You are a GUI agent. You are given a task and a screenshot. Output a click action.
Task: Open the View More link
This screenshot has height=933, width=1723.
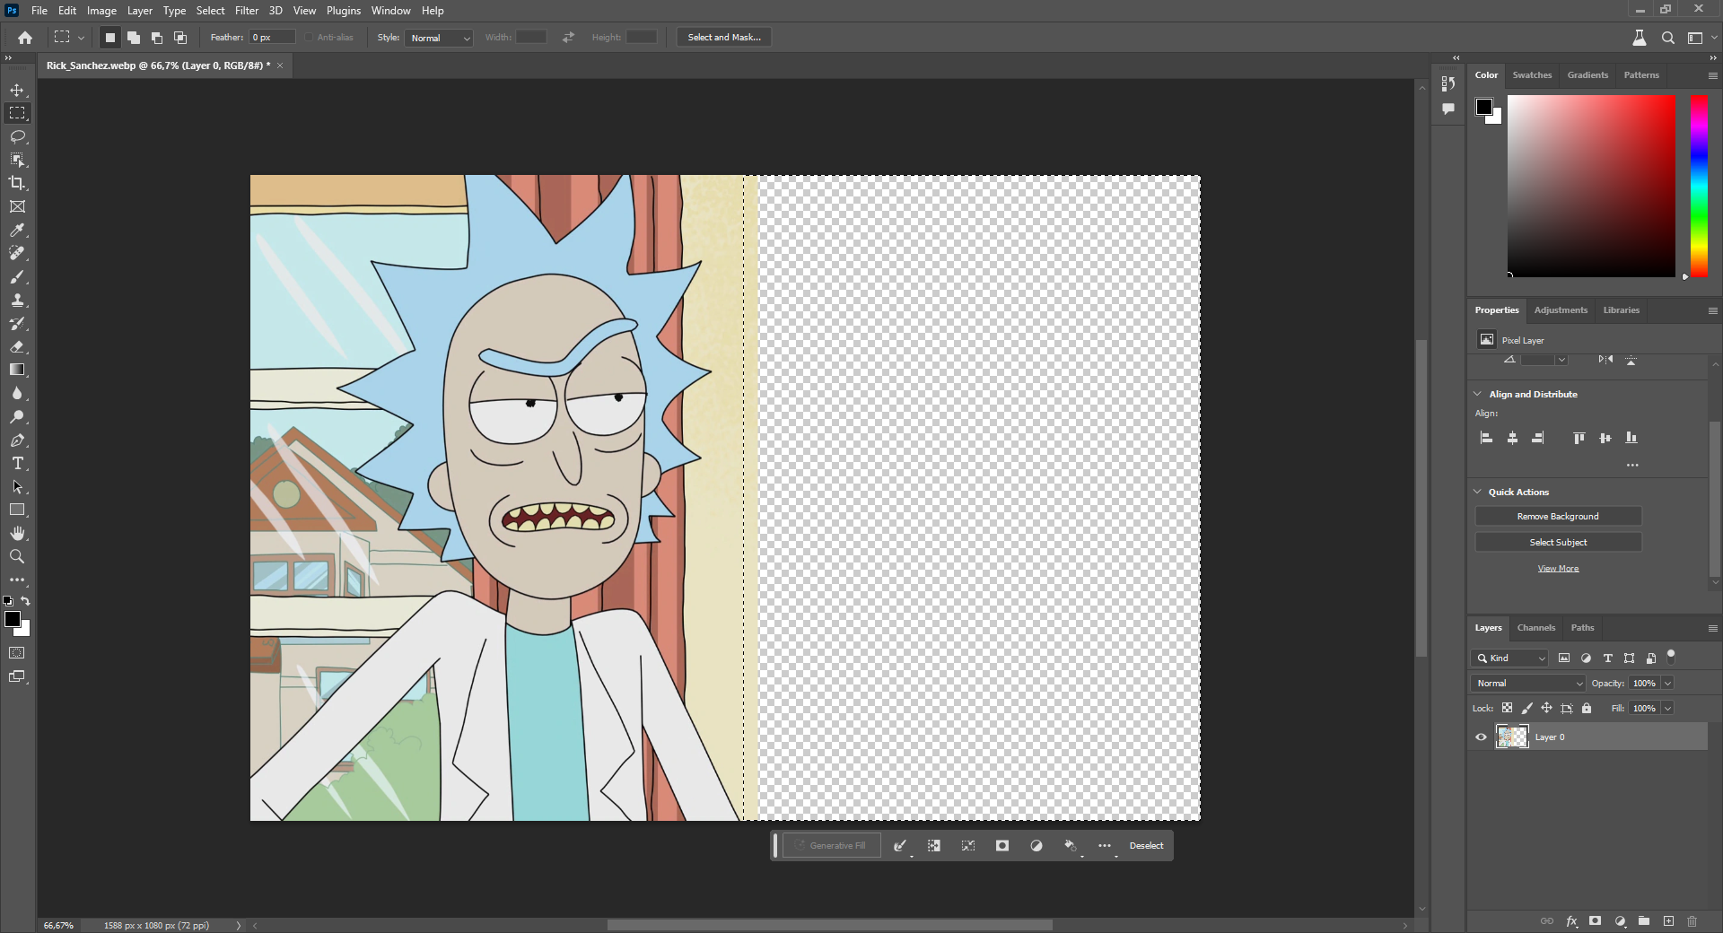(x=1558, y=569)
